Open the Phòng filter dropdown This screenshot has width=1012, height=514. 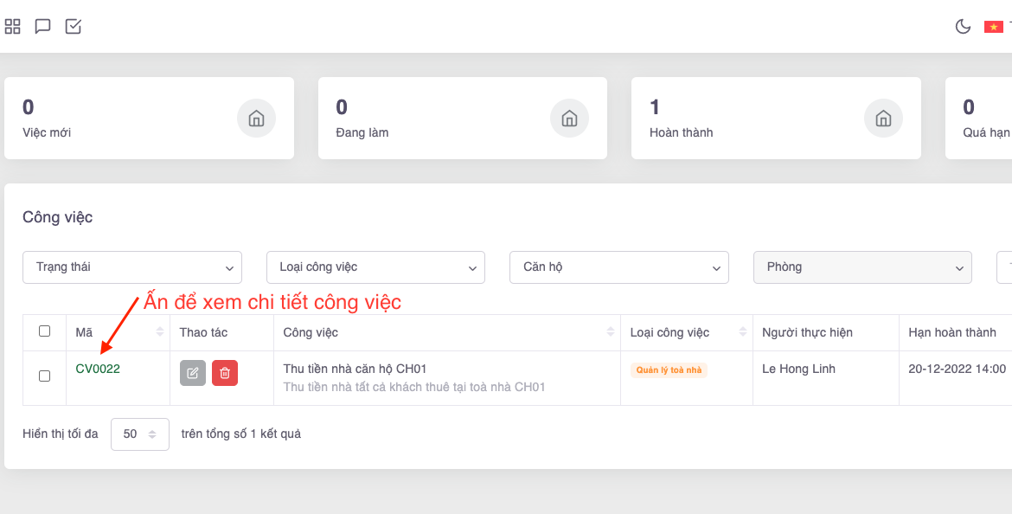(x=863, y=267)
